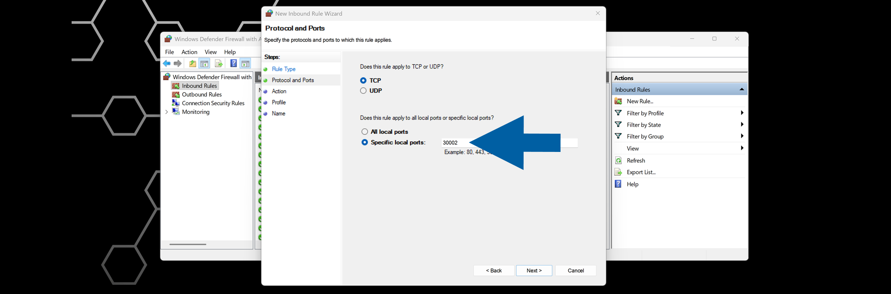Click the Monitoring tree icon
The height and width of the screenshot is (294, 891).
pyautogui.click(x=176, y=111)
